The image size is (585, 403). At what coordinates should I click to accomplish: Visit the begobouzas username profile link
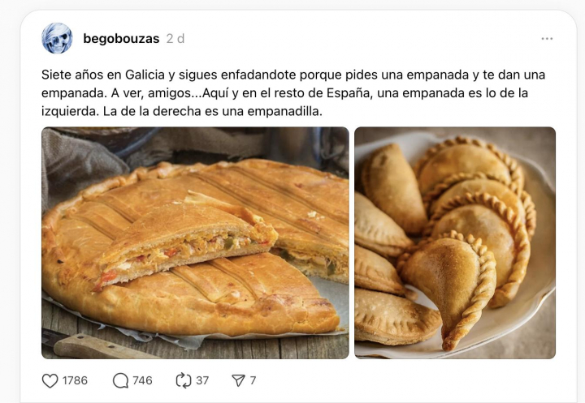121,39
